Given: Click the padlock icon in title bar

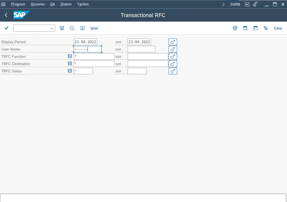Looking at the screenshot, I should 255,4.
